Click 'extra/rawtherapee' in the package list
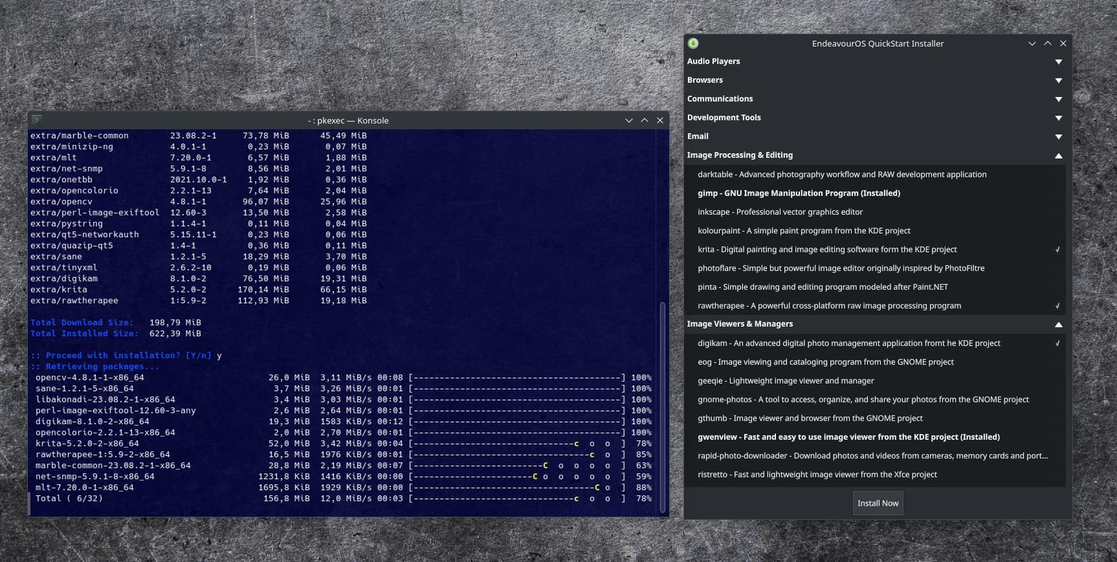The width and height of the screenshot is (1117, 562). [74, 301]
